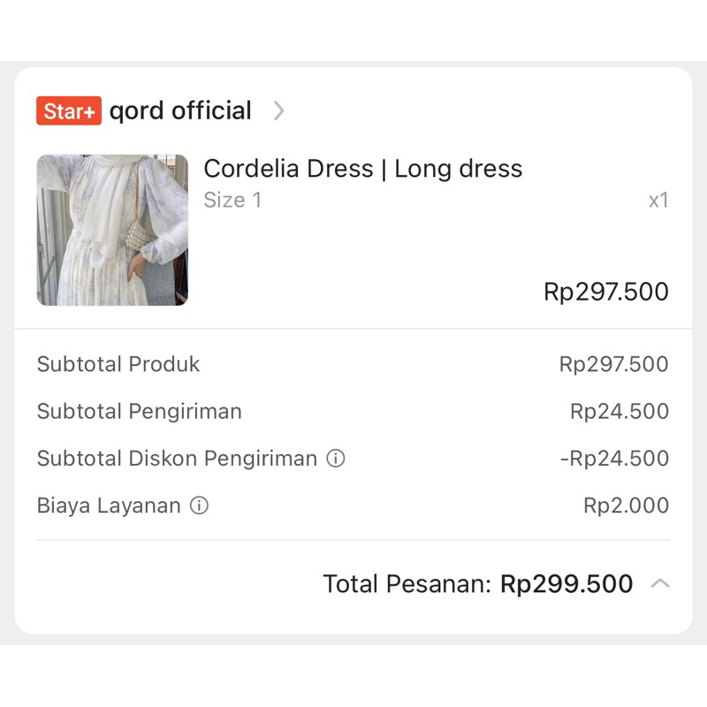Screen dimensions: 707x707
Task: Expand shop details via the right chevron
Action: pos(279,110)
